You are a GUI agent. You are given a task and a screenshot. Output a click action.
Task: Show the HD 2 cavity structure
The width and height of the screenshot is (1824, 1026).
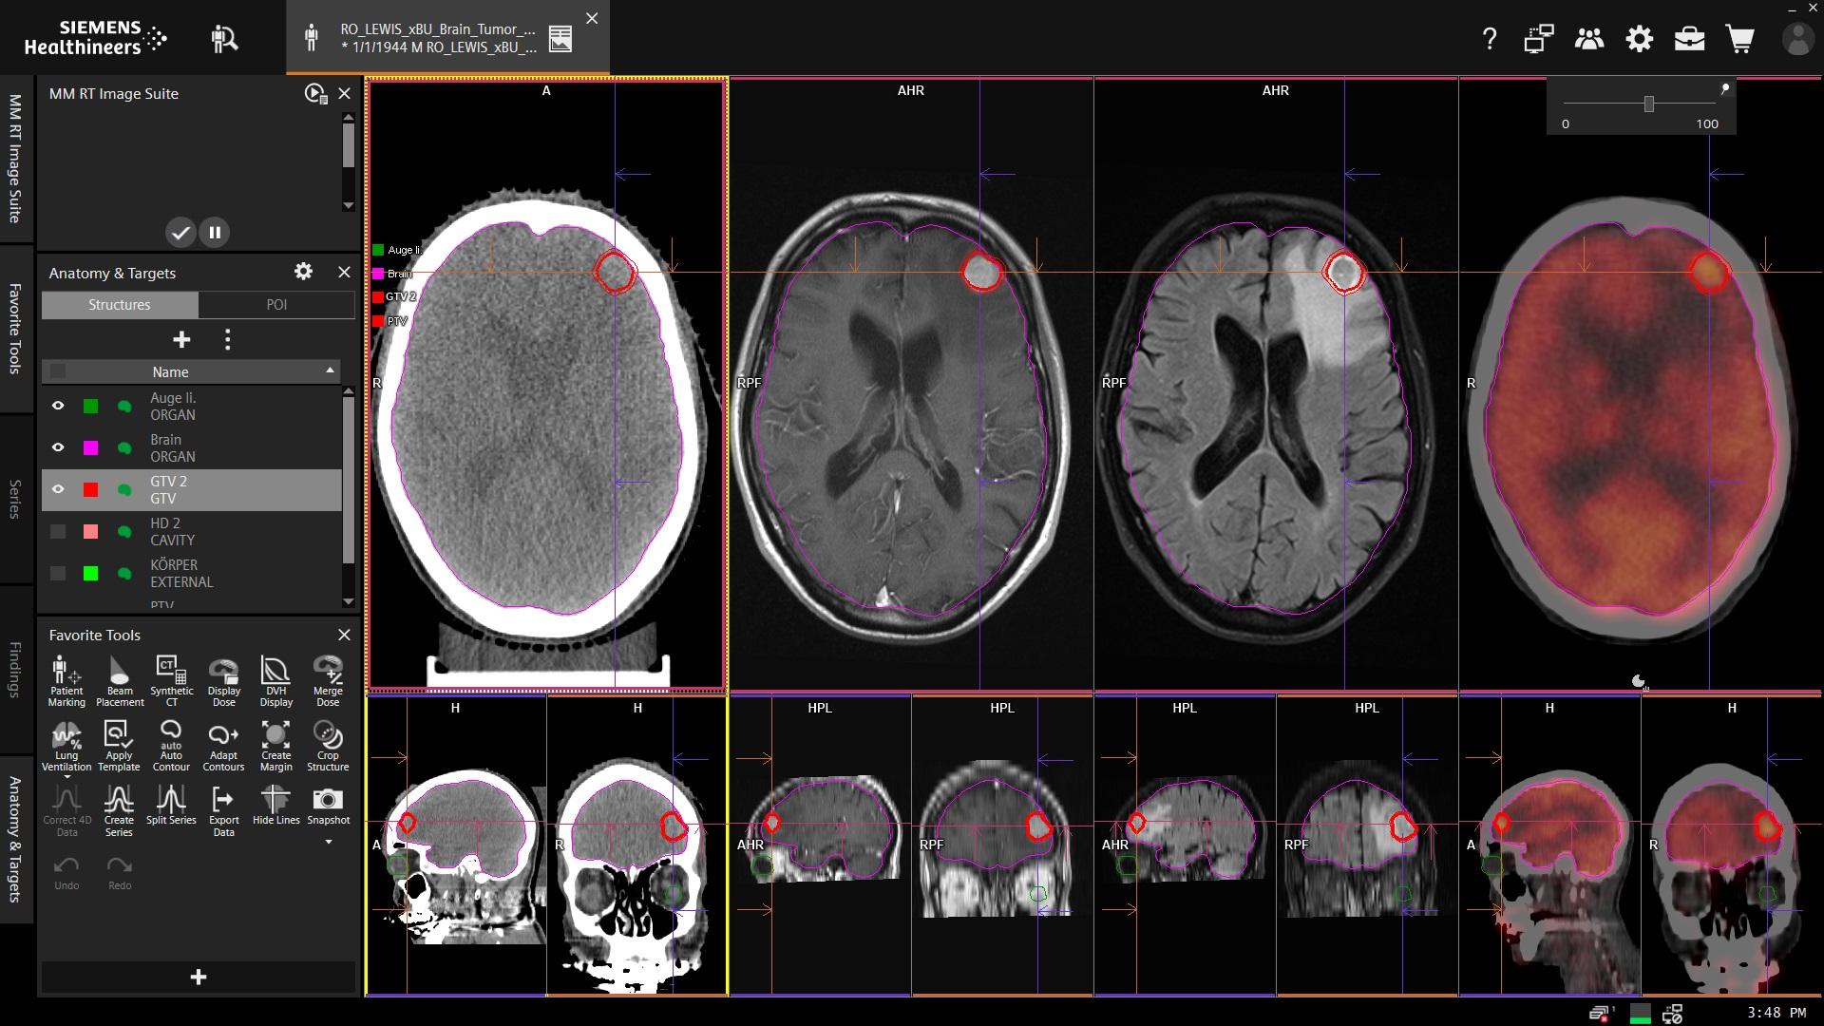tap(58, 531)
